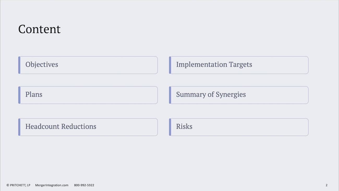Click the blue accent bar beside Objectives

coord(19,65)
